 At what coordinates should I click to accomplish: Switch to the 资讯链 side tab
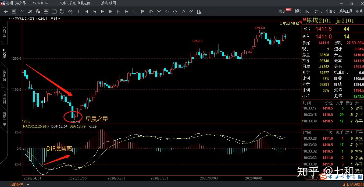click(x=4, y=76)
